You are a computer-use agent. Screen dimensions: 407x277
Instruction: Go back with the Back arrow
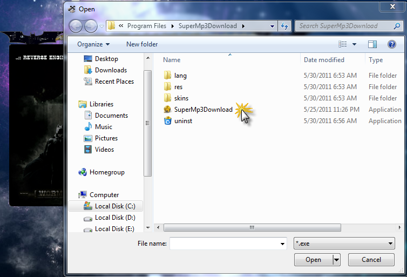coord(76,26)
